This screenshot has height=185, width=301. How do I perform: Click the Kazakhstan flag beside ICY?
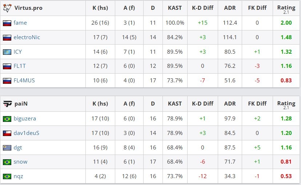tap(7, 52)
